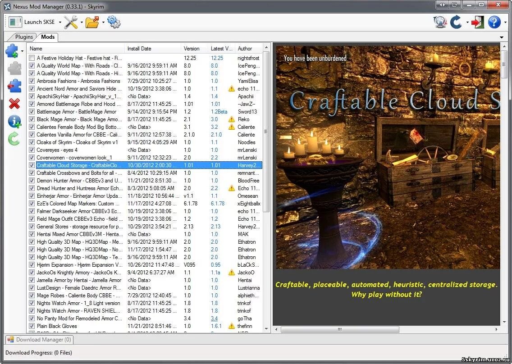Expand the add mod dropdown arrow
Viewport: 512px width, 364px height.
point(22,51)
